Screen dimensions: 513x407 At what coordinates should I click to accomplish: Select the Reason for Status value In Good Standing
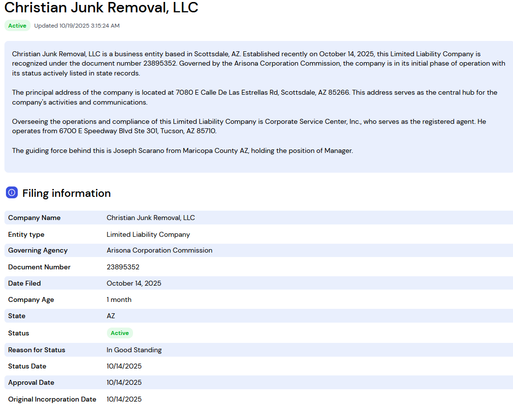click(134, 349)
